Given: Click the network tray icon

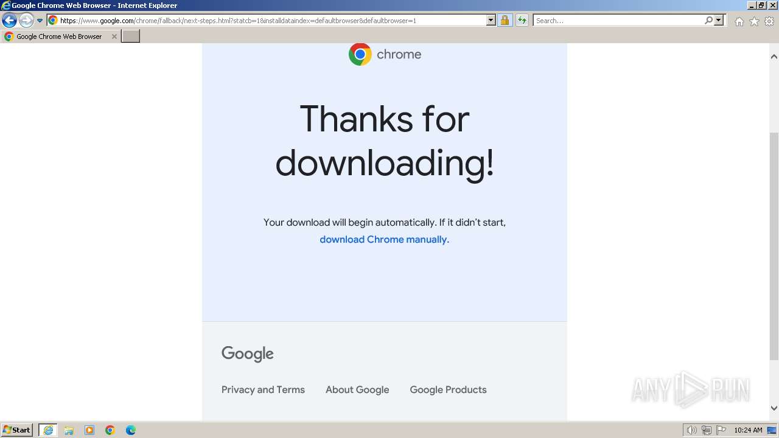Looking at the screenshot, I should (x=707, y=430).
